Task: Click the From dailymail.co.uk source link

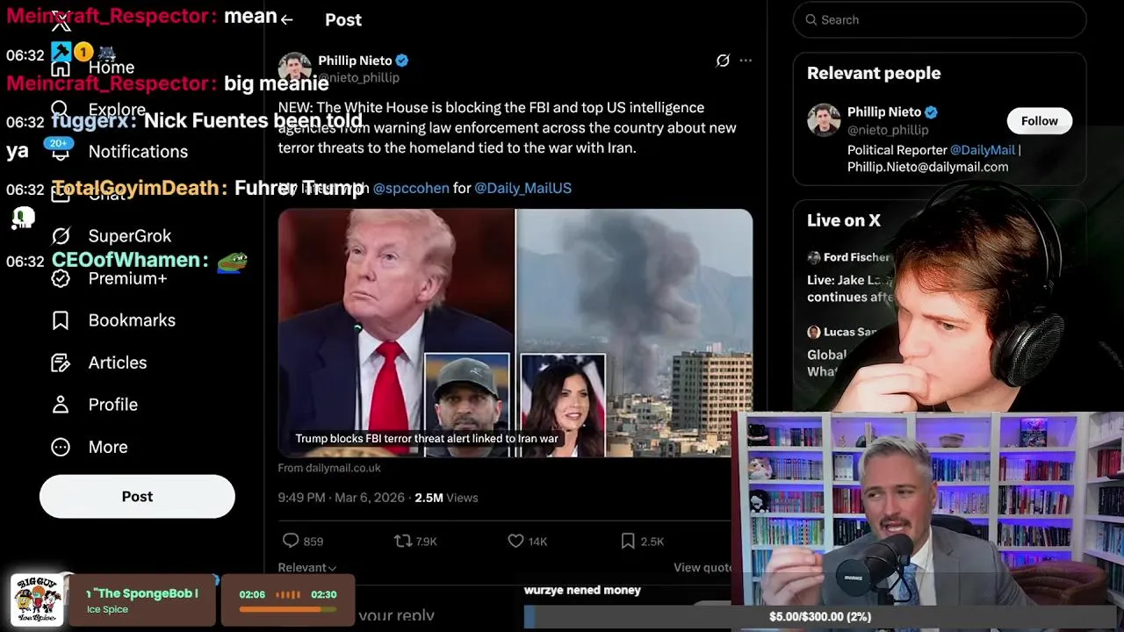Action: [x=329, y=468]
